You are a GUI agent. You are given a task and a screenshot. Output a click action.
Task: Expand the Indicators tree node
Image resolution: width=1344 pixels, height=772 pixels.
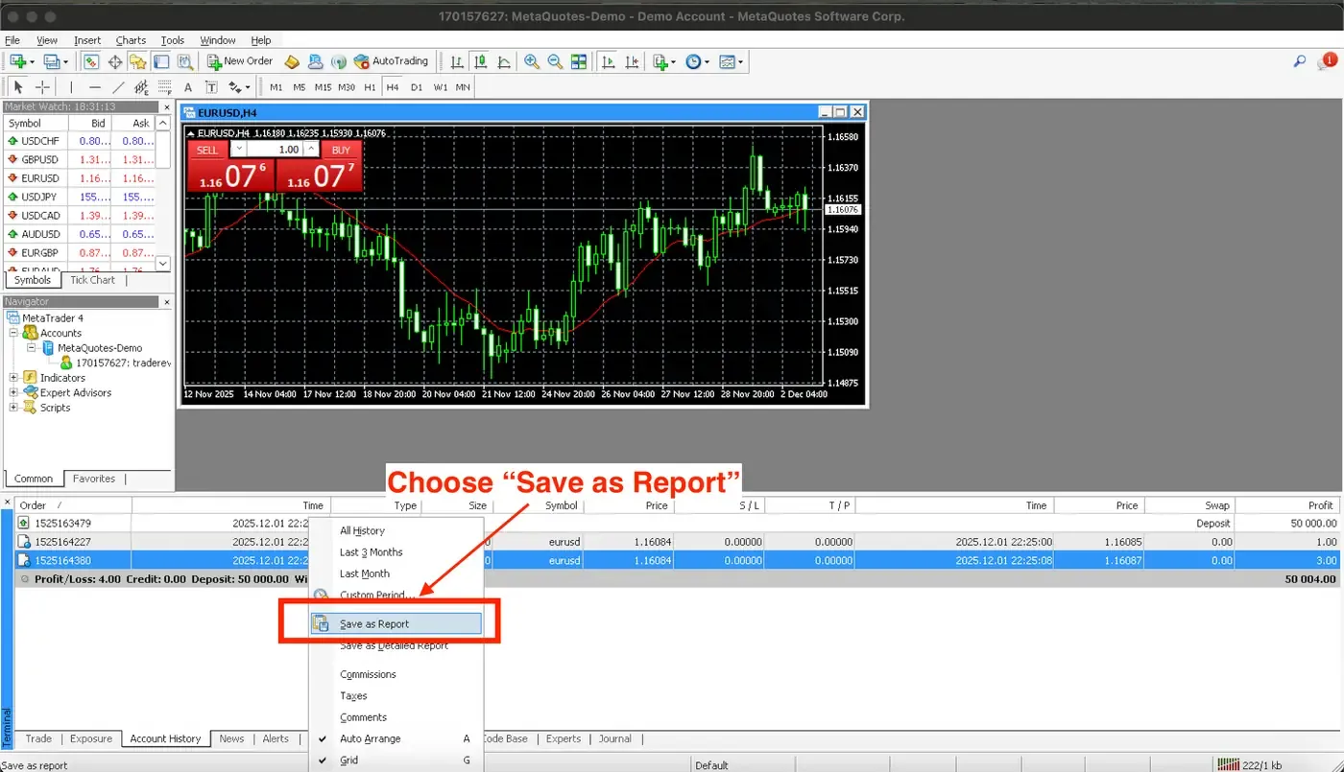point(13,378)
